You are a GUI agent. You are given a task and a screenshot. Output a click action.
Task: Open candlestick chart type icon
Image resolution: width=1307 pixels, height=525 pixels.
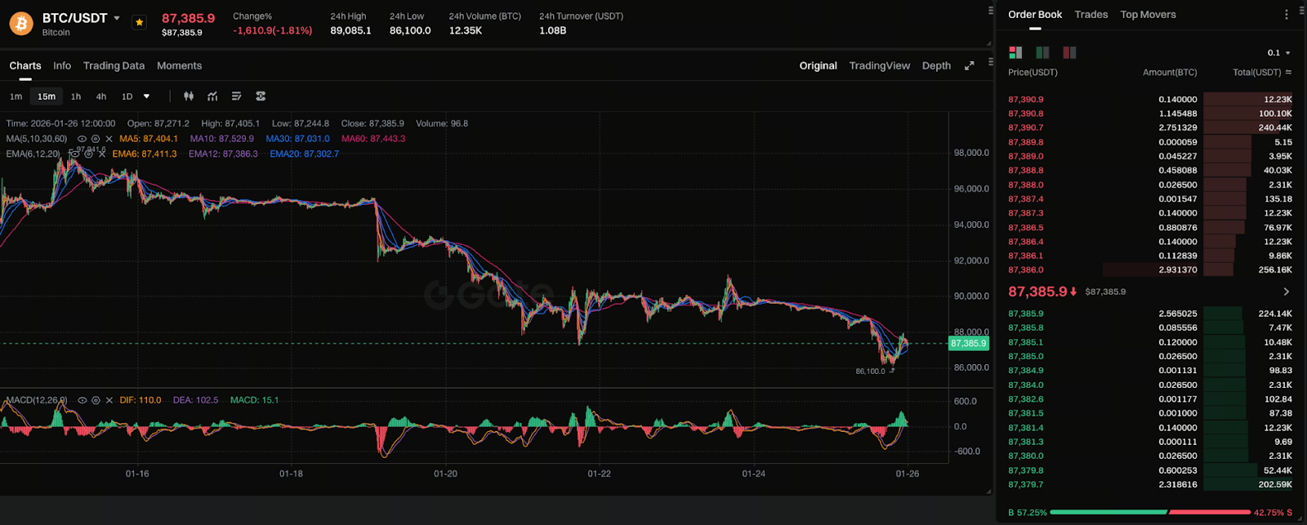coord(189,96)
